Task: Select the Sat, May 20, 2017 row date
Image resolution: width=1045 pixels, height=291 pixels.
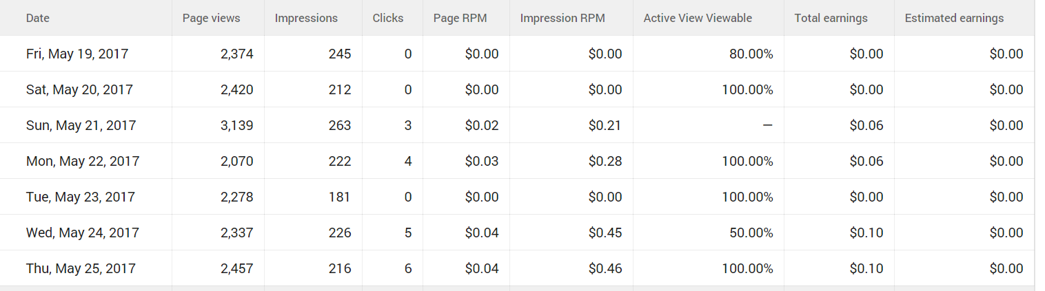Action: point(79,89)
